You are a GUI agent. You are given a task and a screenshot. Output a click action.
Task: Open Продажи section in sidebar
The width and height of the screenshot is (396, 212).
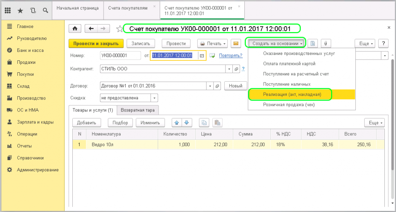click(x=26, y=62)
